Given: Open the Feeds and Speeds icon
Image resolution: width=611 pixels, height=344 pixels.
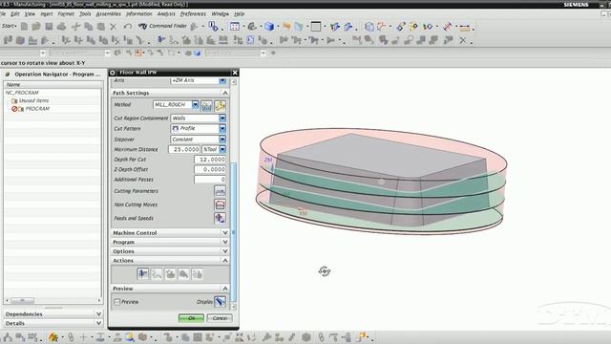Looking at the screenshot, I should [221, 218].
